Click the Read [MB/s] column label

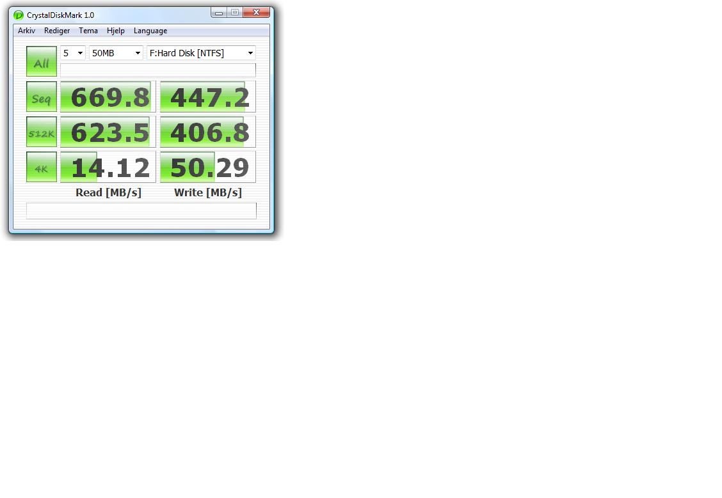point(108,192)
